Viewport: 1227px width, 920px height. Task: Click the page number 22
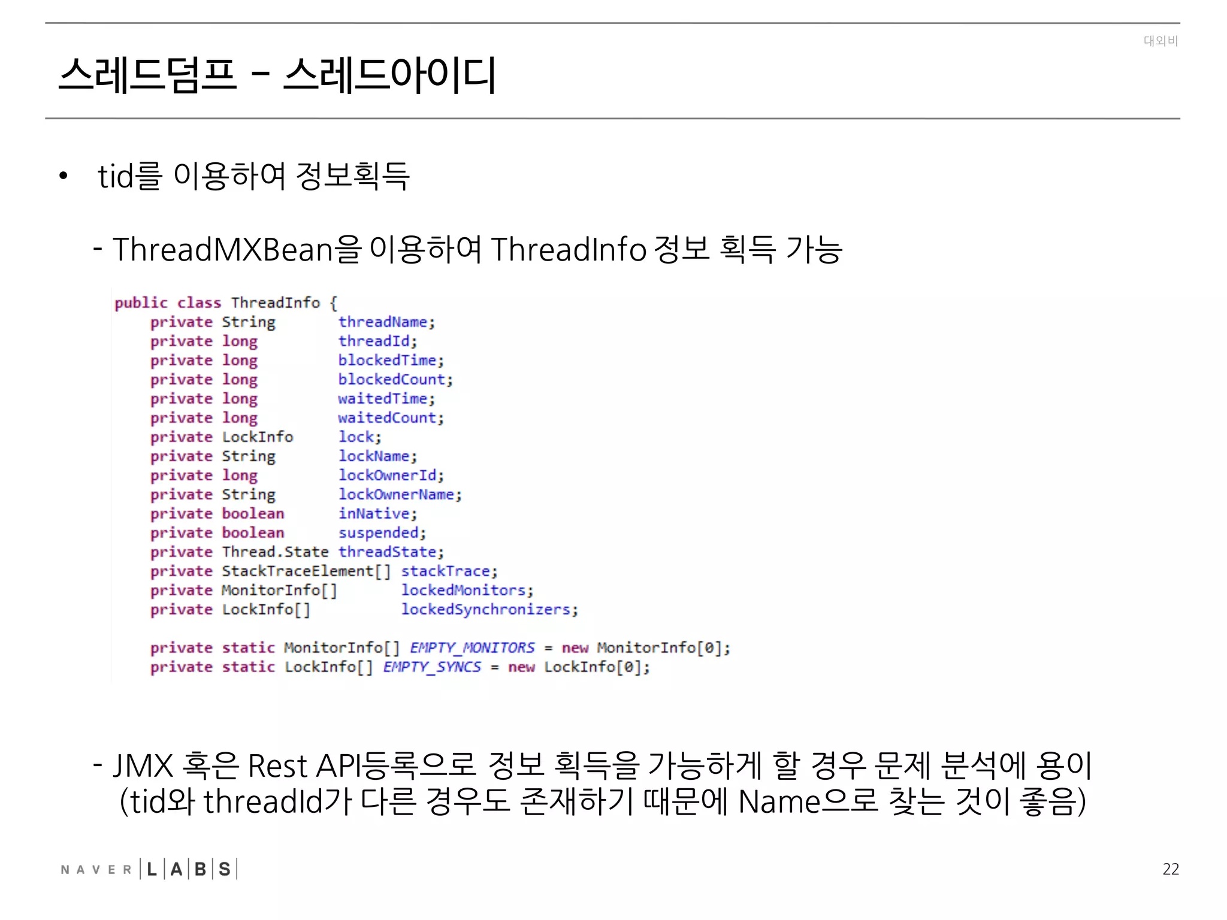coord(1171,869)
